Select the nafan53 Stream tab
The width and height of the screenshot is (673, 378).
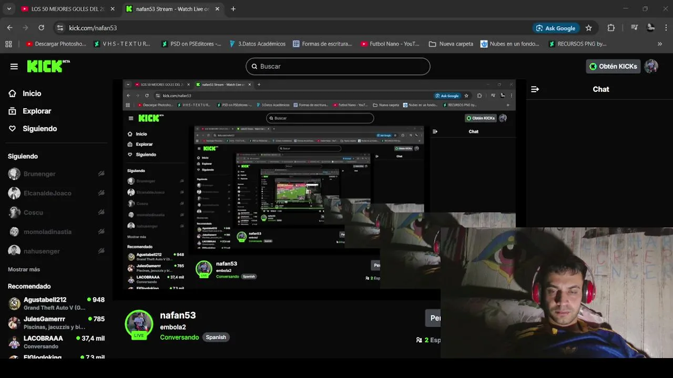pos(172,9)
